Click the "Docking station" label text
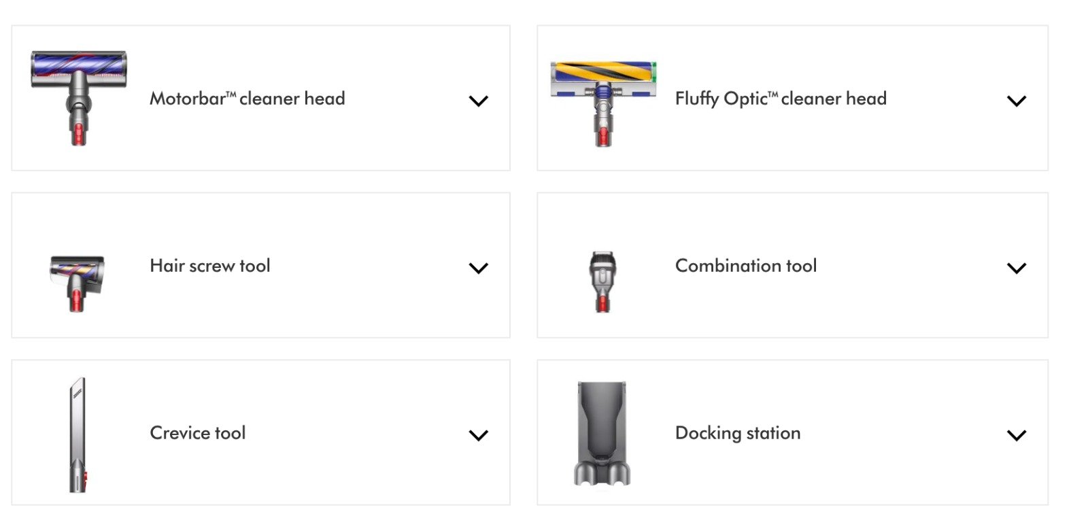 [x=737, y=433]
